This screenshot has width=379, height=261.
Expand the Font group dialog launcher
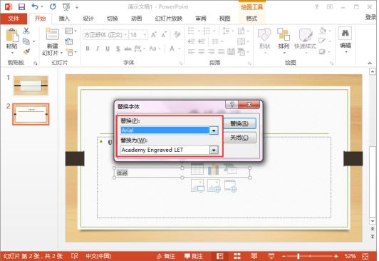point(180,63)
